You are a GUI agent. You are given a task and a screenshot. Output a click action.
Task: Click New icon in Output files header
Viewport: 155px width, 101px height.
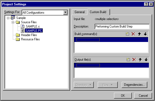(128, 60)
